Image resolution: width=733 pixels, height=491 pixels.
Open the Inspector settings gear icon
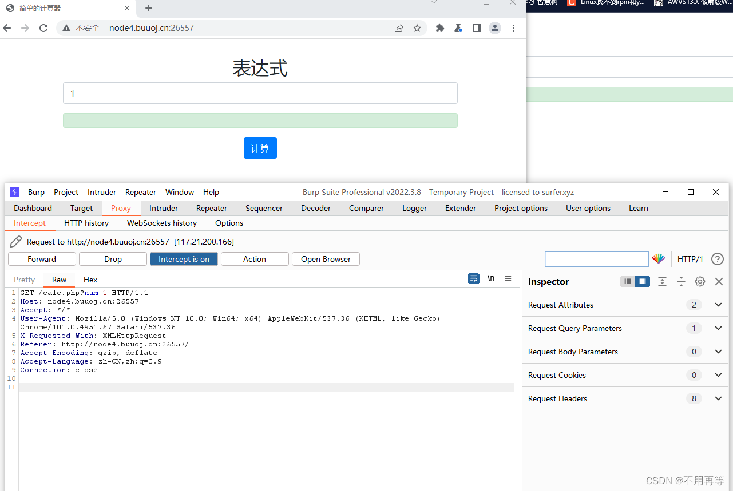(x=699, y=281)
